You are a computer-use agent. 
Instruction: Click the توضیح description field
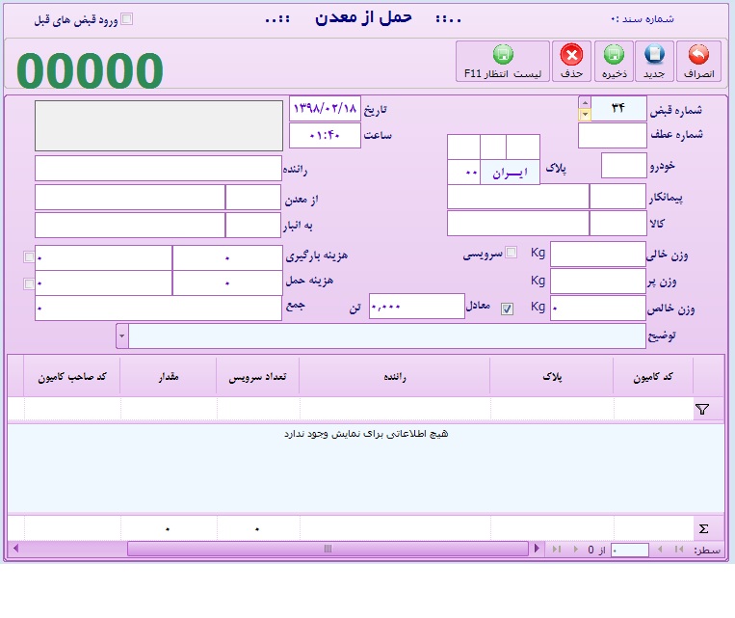387,336
